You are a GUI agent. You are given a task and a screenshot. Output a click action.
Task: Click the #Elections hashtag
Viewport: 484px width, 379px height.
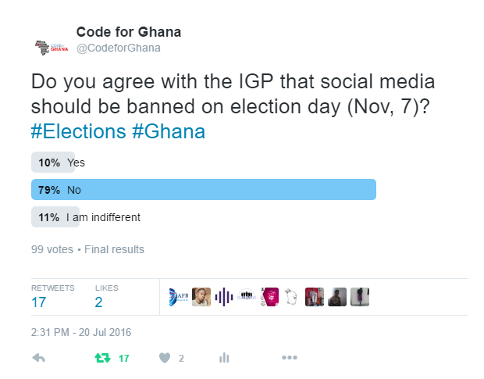pos(78,131)
